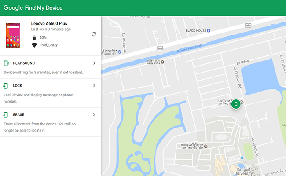The width and height of the screenshot is (286, 176).
Task: Click the 345 road shield on map
Action: (160, 48)
